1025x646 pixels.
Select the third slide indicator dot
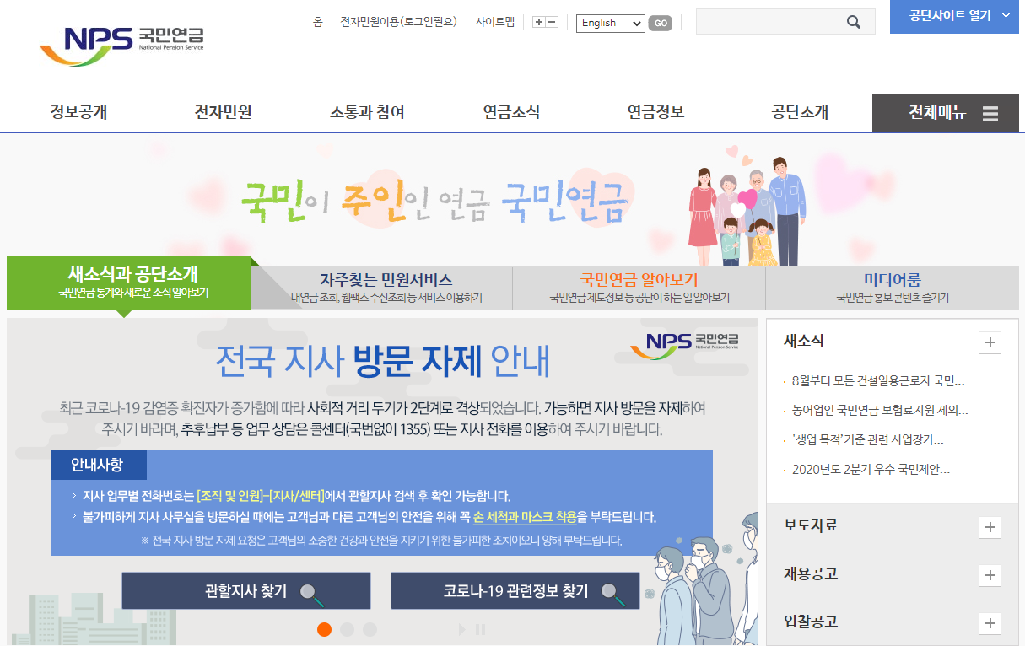coord(370,629)
